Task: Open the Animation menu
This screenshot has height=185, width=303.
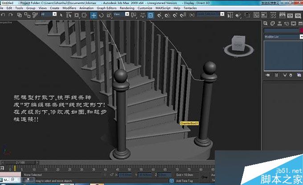Action: pyautogui.click(x=86, y=8)
